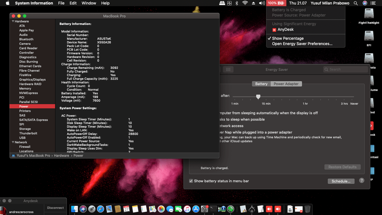Open Launchpad rocket icon in Dock
The image size is (382, 215).
click(92, 209)
